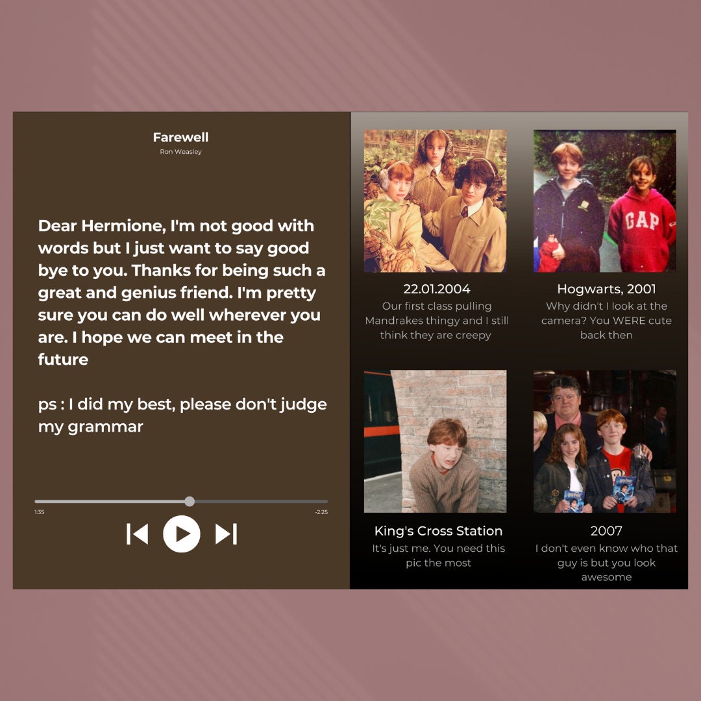
Task: Click the Farewell song title
Action: click(x=180, y=137)
